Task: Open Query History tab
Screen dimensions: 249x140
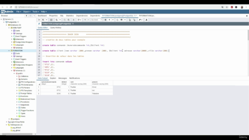Action: point(56,28)
